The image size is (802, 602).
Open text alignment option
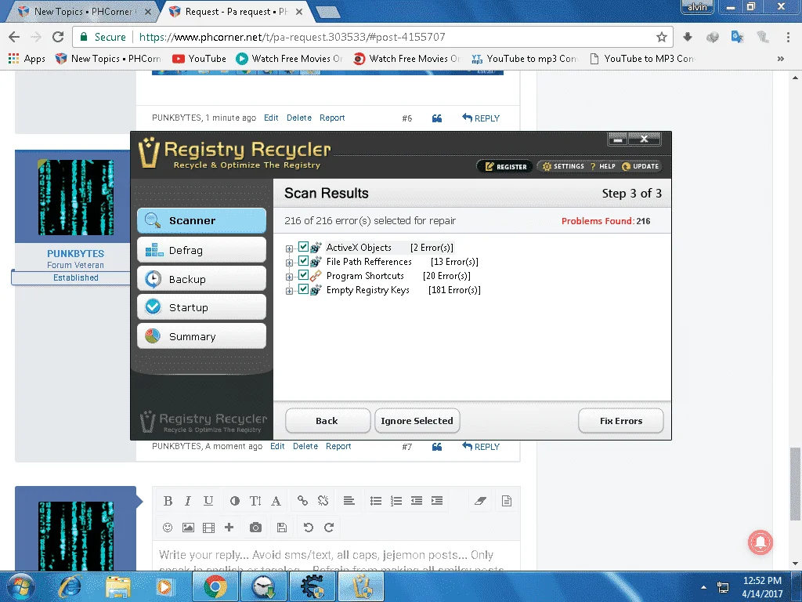pyautogui.click(x=349, y=501)
